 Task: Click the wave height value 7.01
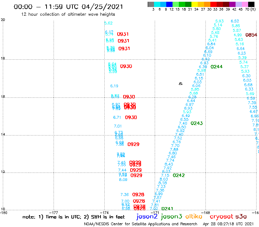pyautogui.click(x=118, y=126)
